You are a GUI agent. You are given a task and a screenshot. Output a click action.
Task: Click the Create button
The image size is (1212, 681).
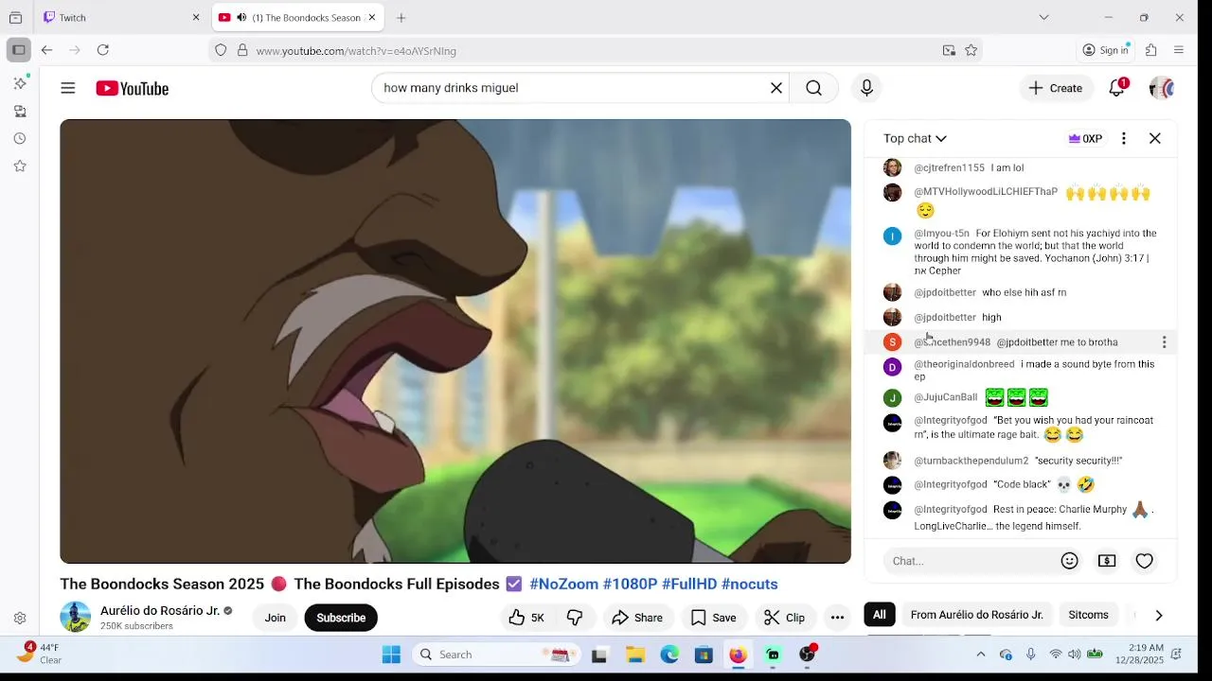tap(1056, 88)
